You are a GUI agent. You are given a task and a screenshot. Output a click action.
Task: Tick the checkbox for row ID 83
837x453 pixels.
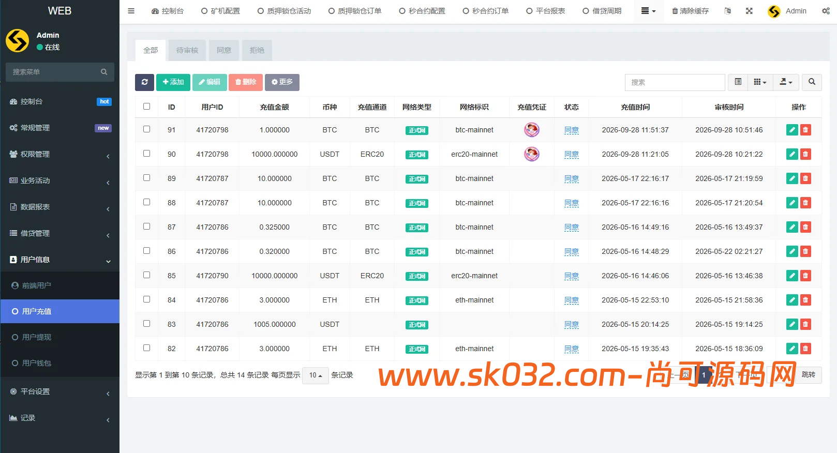[146, 324]
